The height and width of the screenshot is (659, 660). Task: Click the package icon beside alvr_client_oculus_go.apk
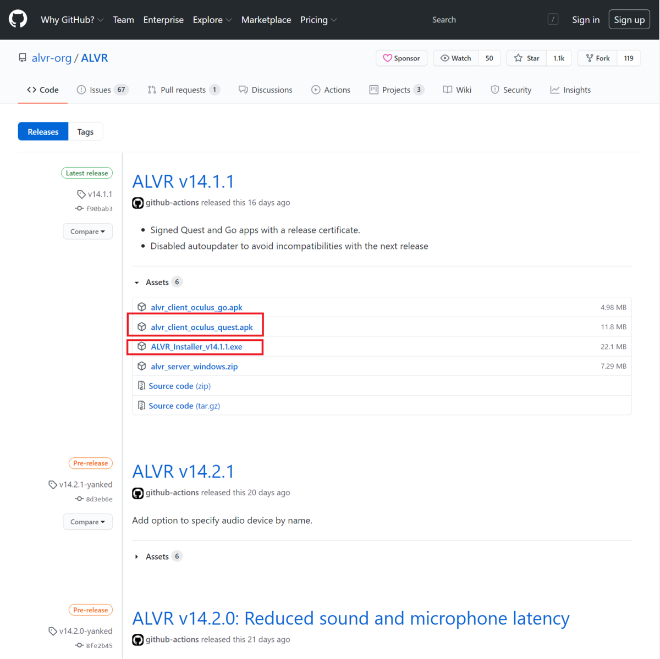(142, 307)
